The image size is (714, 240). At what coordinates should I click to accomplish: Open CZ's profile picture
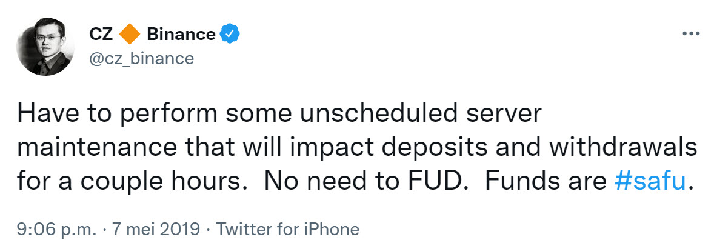pyautogui.click(x=45, y=47)
